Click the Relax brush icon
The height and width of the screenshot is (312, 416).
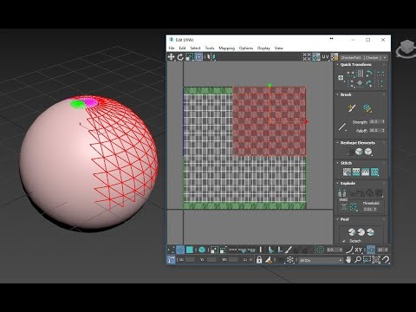point(367,108)
